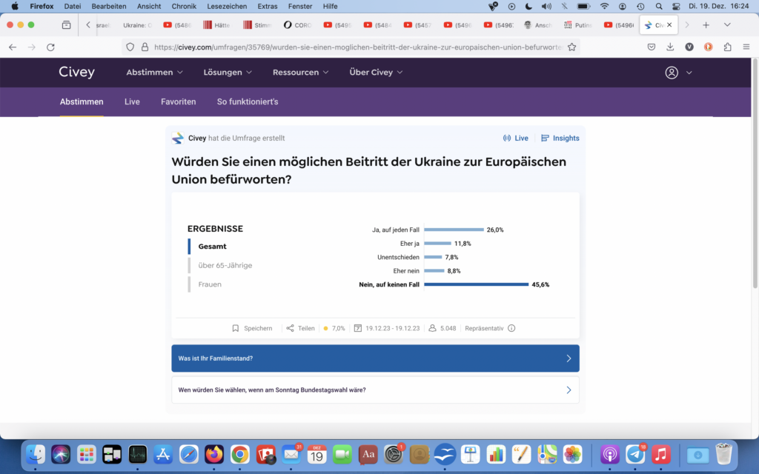Reload the page in Firefox
The width and height of the screenshot is (759, 474).
[x=50, y=47]
